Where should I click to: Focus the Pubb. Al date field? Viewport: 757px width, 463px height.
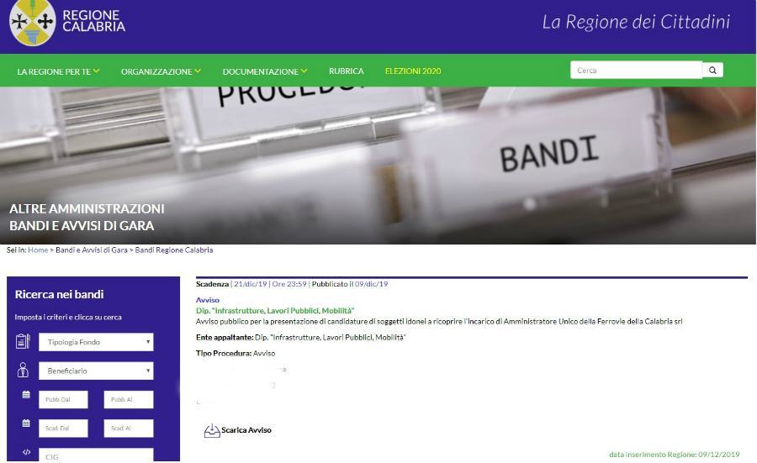(x=129, y=399)
